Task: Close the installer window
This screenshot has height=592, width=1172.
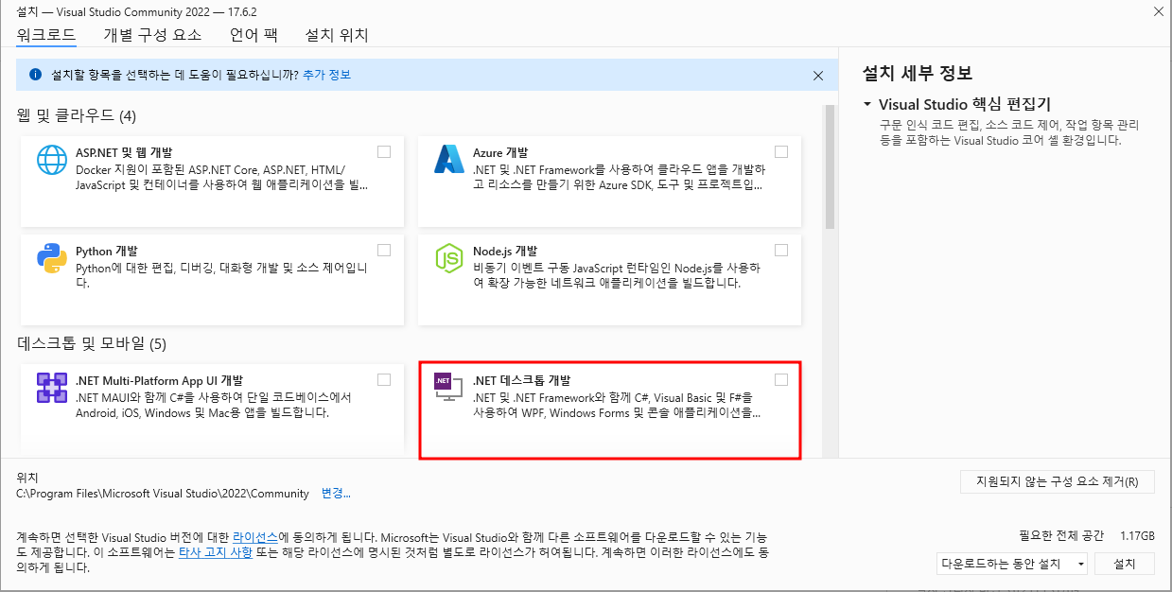Action: pyautogui.click(x=1159, y=10)
